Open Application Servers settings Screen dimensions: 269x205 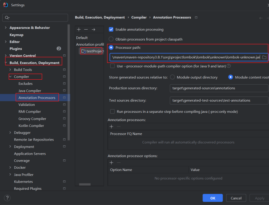(x=30, y=153)
